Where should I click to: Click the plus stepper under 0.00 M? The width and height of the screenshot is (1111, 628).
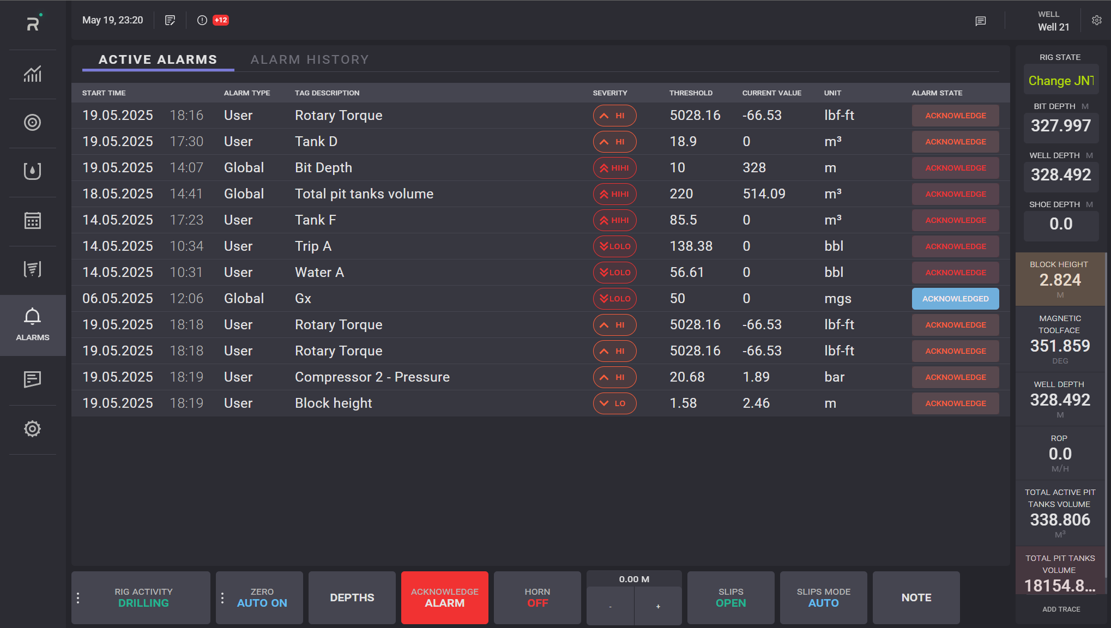point(658,606)
